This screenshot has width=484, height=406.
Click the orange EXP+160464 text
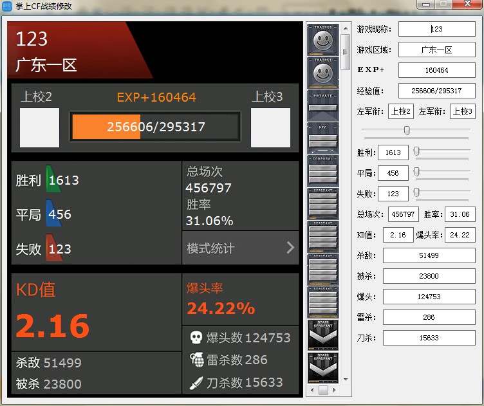pyautogui.click(x=156, y=98)
